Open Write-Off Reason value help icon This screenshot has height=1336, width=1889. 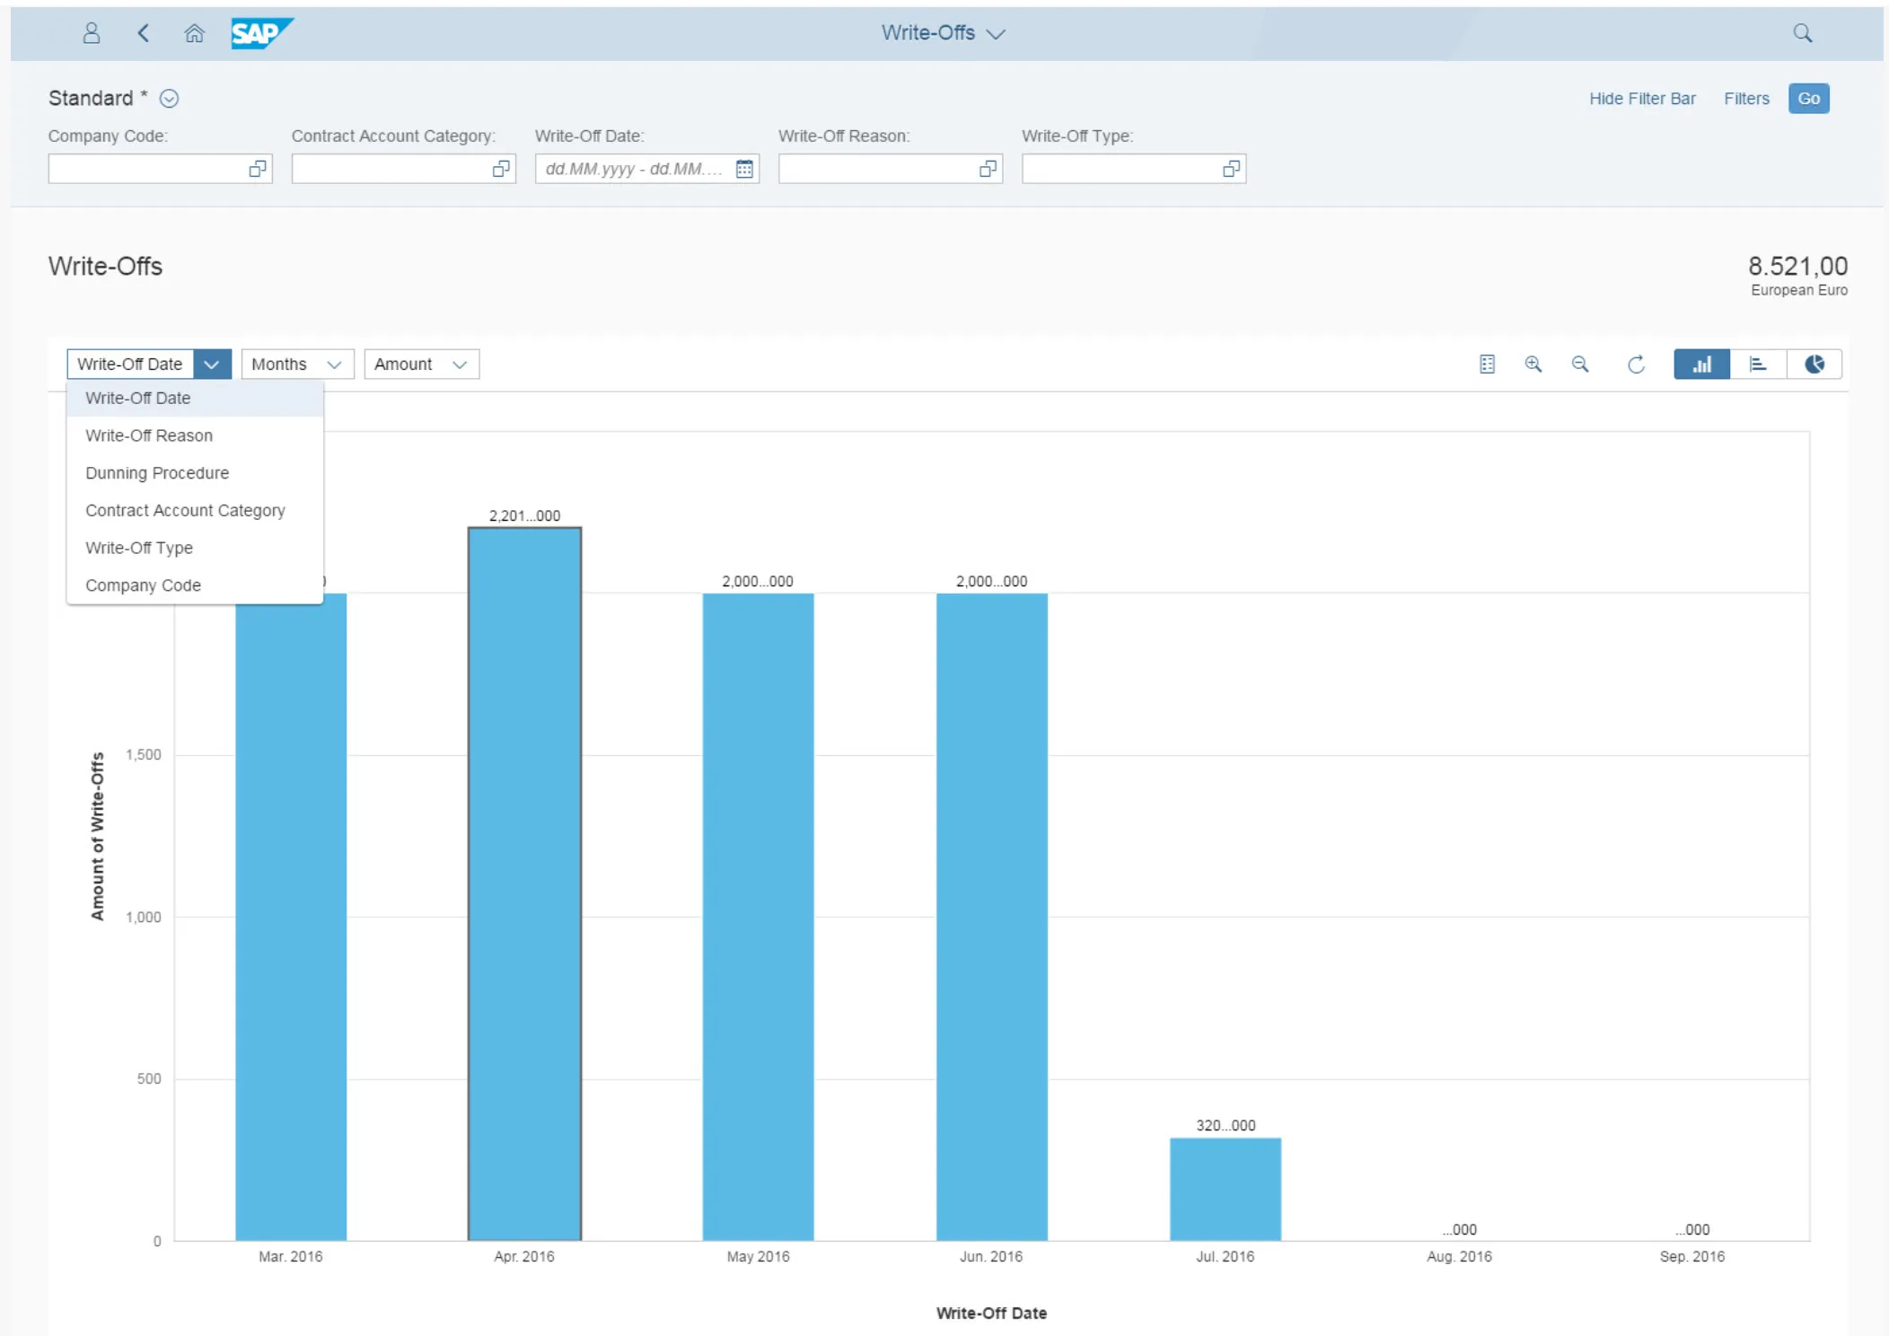point(988,169)
